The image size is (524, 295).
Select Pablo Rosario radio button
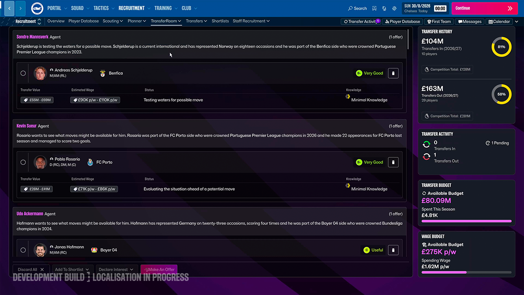click(23, 162)
